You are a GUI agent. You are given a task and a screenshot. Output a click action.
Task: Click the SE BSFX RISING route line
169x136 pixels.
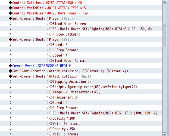click(x=81, y=29)
